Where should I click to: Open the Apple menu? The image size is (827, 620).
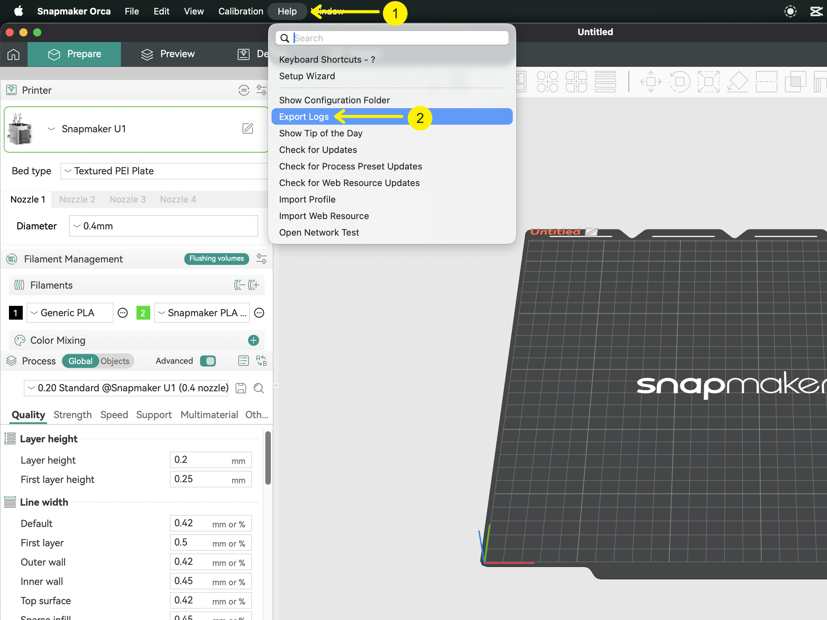(19, 11)
